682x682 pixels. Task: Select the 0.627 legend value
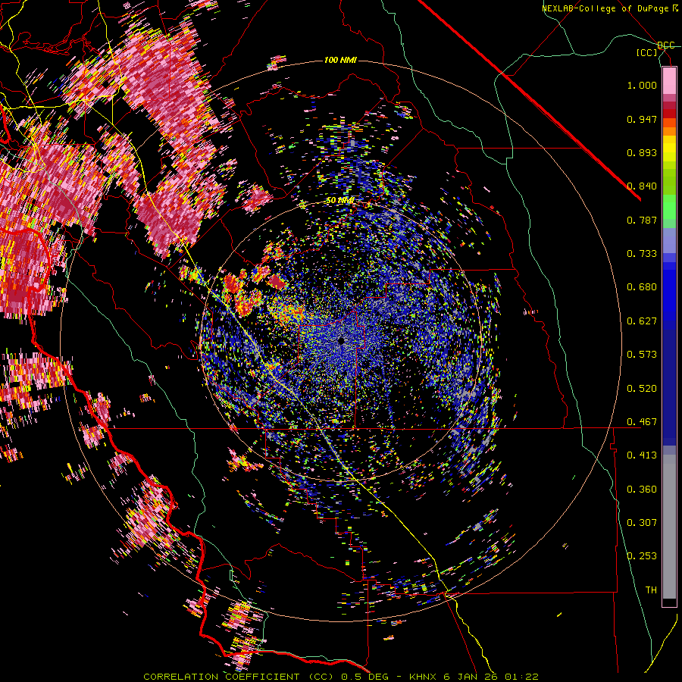tap(642, 321)
